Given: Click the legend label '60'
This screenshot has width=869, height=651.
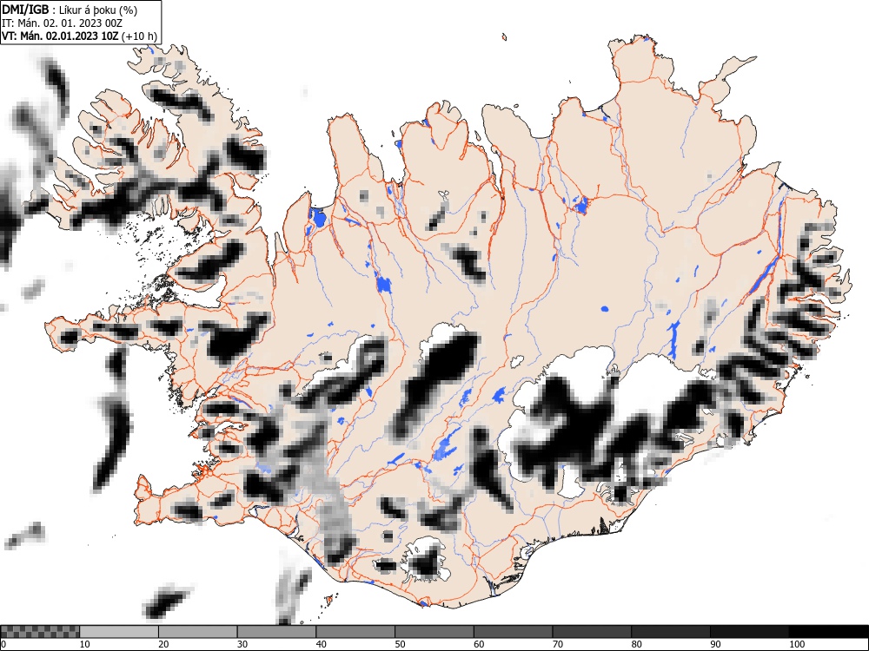Looking at the screenshot, I should coord(479,644).
